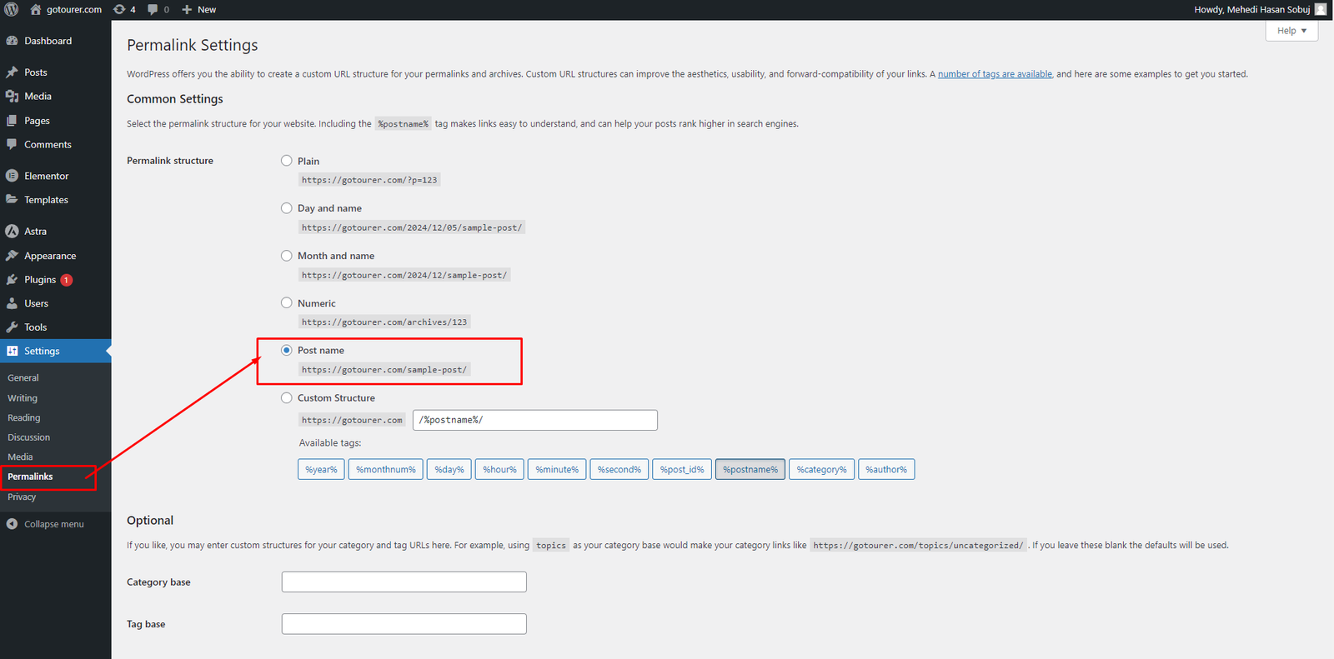This screenshot has height=659, width=1334.
Task: Click the WordPress logo icon
Action: pyautogui.click(x=12, y=9)
